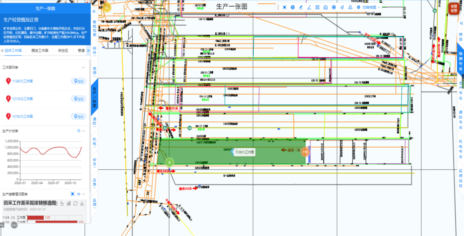
Task: Open the 月 period dropdown for 生产计划表
Action: click(81, 131)
